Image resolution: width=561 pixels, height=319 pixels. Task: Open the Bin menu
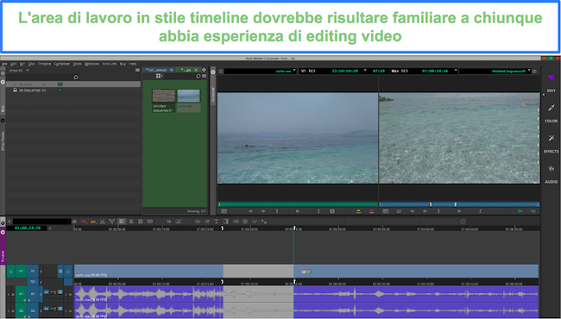point(22,64)
